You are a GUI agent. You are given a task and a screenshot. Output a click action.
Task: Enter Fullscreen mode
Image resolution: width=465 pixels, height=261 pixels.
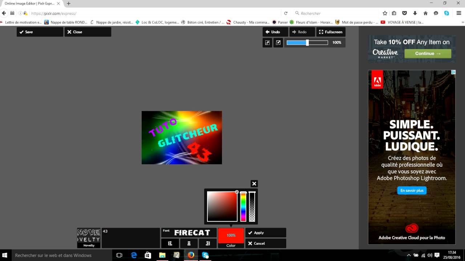tap(331, 32)
